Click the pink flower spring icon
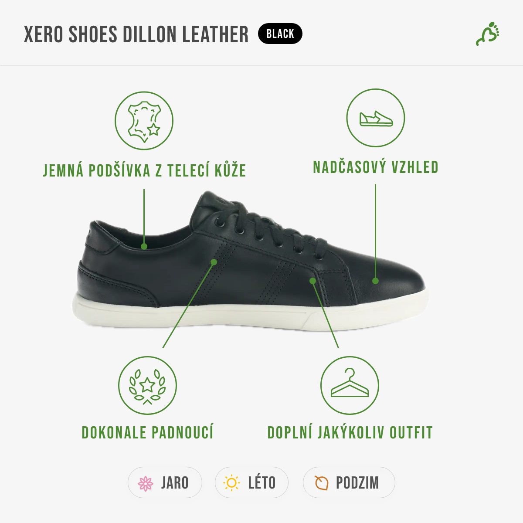Screen dimensions: 523x523 [146, 483]
